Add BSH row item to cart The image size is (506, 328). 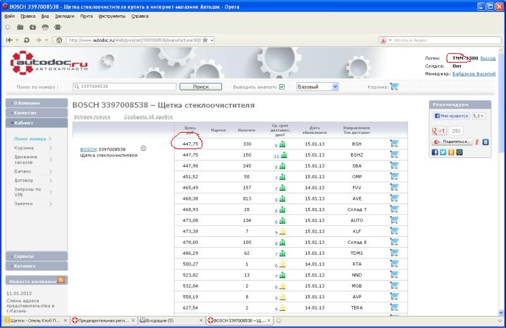(x=394, y=143)
